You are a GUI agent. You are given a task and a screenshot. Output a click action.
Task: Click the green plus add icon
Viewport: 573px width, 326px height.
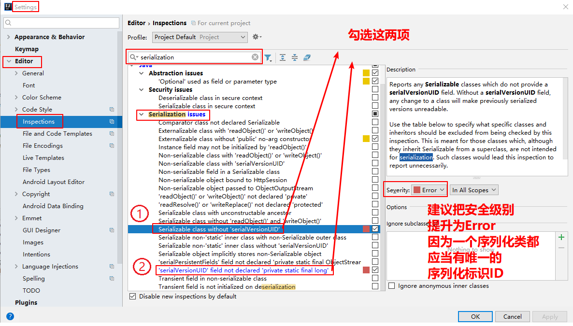coord(561,237)
